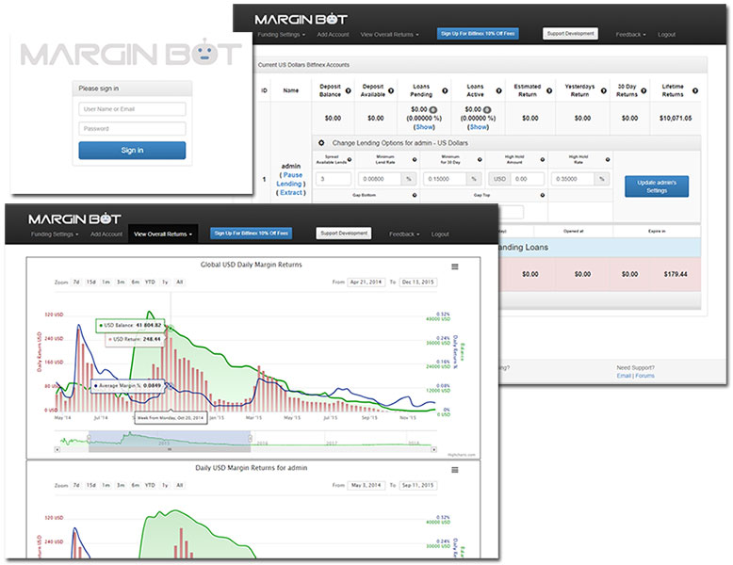Click the Email support link
Viewport: 733px width, 565px height.
coord(624,376)
